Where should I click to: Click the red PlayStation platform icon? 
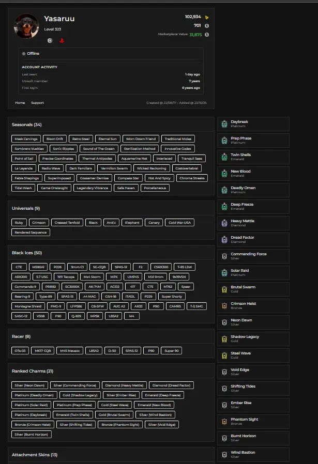(x=58, y=40)
